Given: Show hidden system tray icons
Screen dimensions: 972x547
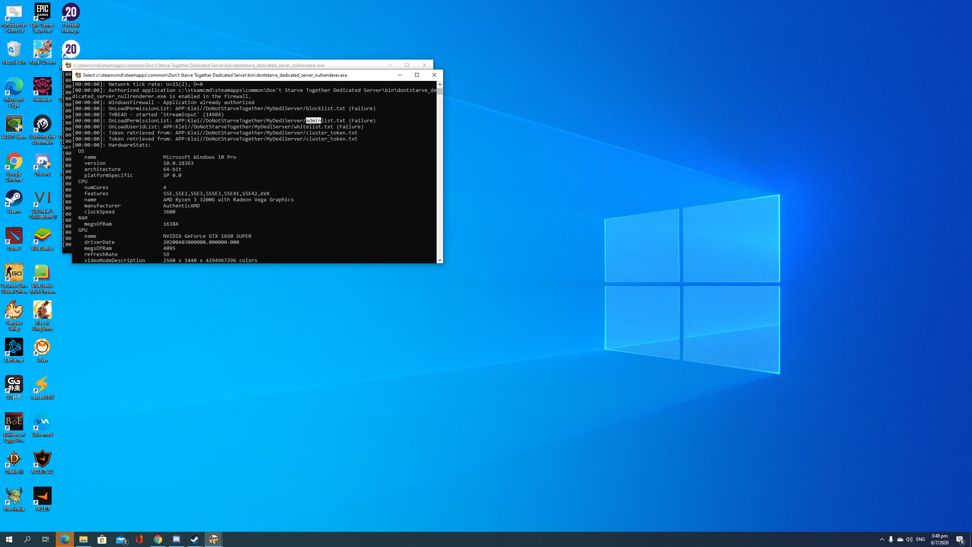Looking at the screenshot, I should [x=882, y=539].
